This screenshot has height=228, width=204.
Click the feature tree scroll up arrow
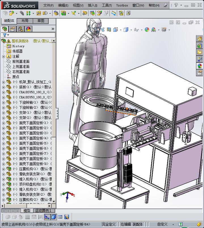coord(54,40)
